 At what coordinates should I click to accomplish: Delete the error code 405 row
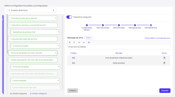[164, 58]
